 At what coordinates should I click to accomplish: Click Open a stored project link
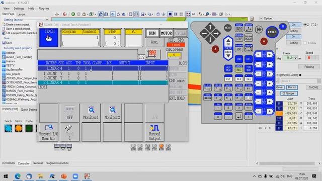18,29
